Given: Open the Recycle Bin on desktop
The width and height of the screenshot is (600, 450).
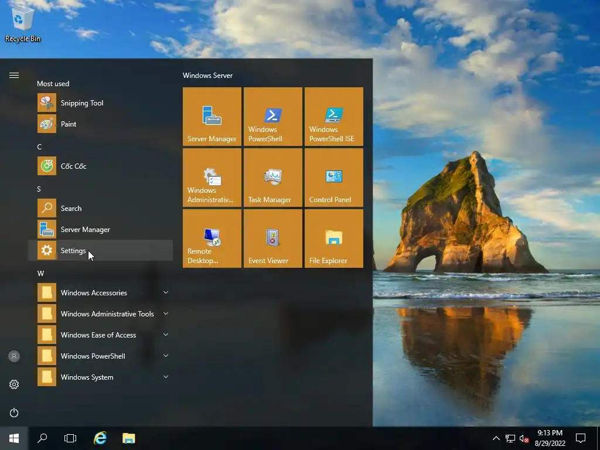Looking at the screenshot, I should coord(23,23).
